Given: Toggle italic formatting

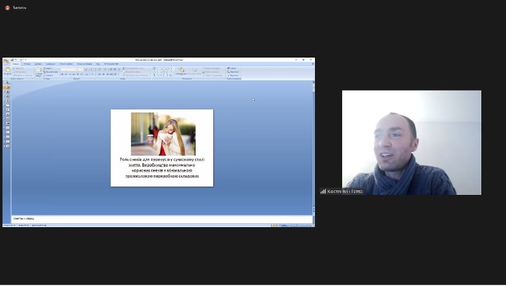Looking at the screenshot, I should click(66, 74).
